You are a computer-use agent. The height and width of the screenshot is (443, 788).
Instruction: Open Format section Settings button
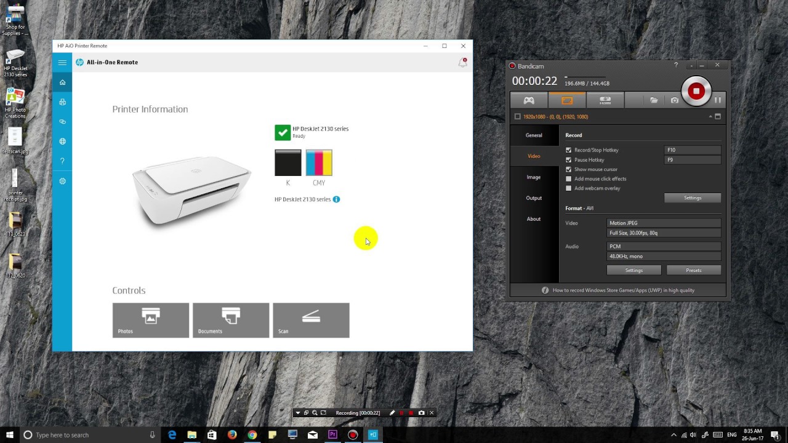coord(634,271)
